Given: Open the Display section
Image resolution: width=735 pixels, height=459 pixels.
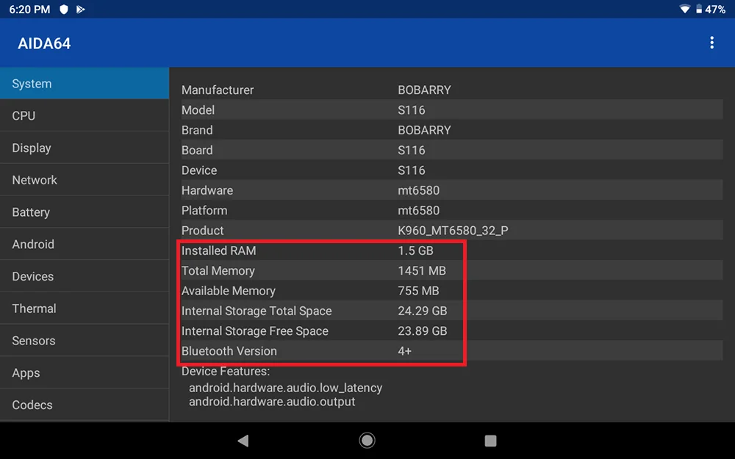Looking at the screenshot, I should (85, 148).
